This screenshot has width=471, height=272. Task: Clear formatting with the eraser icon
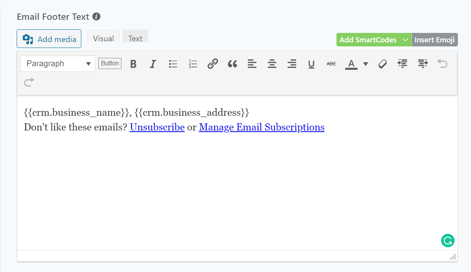(x=383, y=64)
